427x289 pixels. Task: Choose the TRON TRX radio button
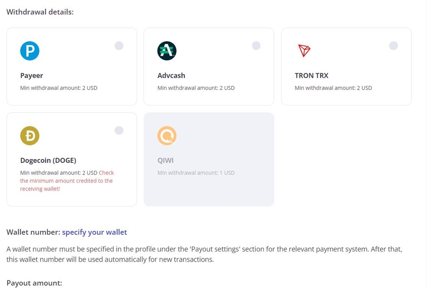393,46
